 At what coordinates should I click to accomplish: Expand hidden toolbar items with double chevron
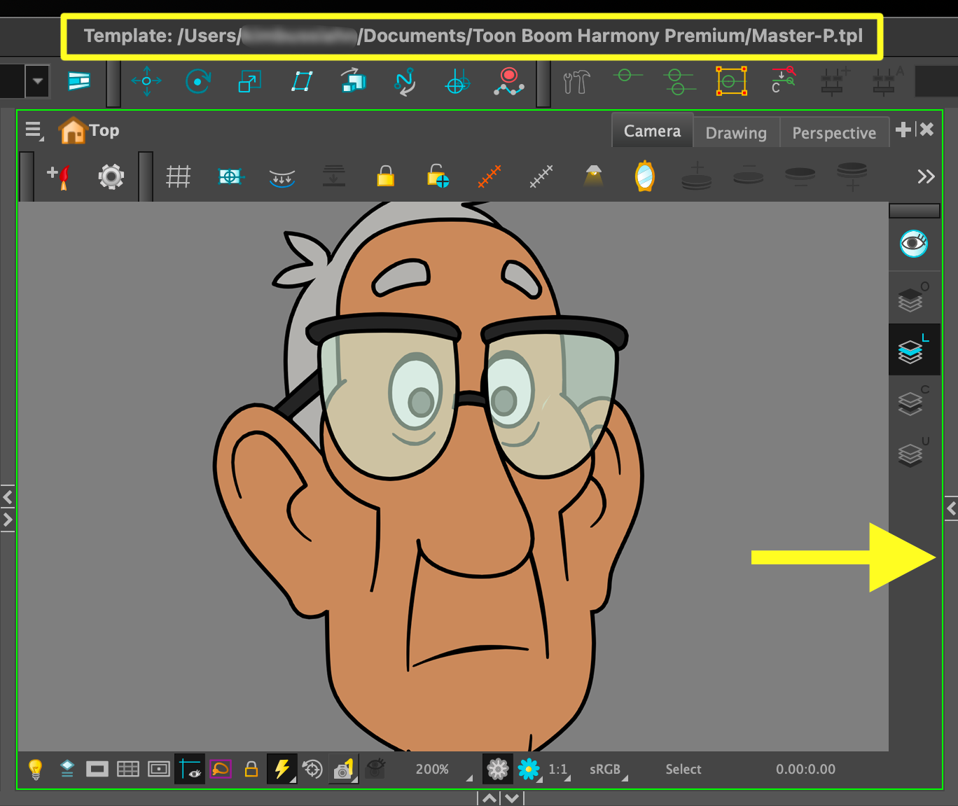(x=926, y=176)
